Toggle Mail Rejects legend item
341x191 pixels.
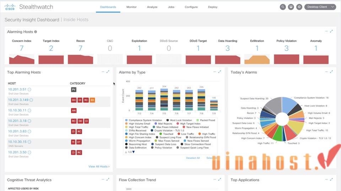click(163, 124)
